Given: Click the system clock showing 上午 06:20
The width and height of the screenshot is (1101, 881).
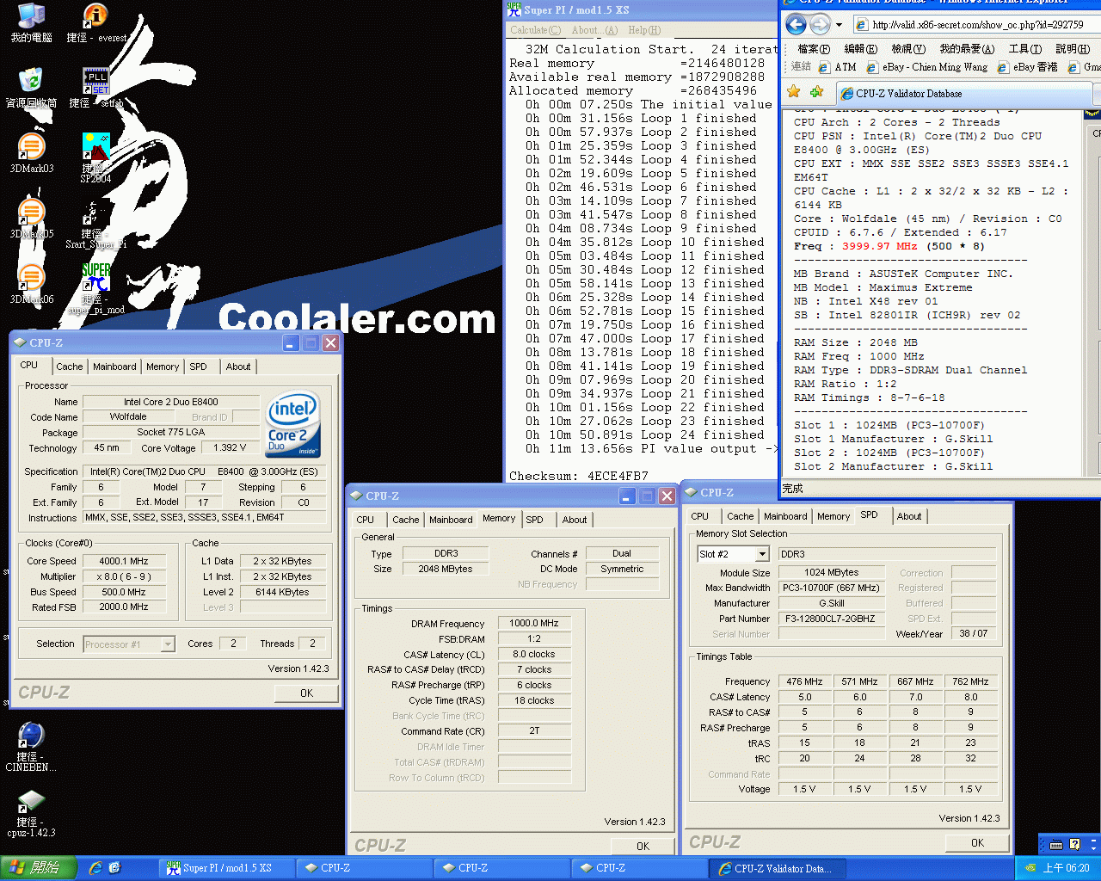Looking at the screenshot, I should [x=1066, y=868].
